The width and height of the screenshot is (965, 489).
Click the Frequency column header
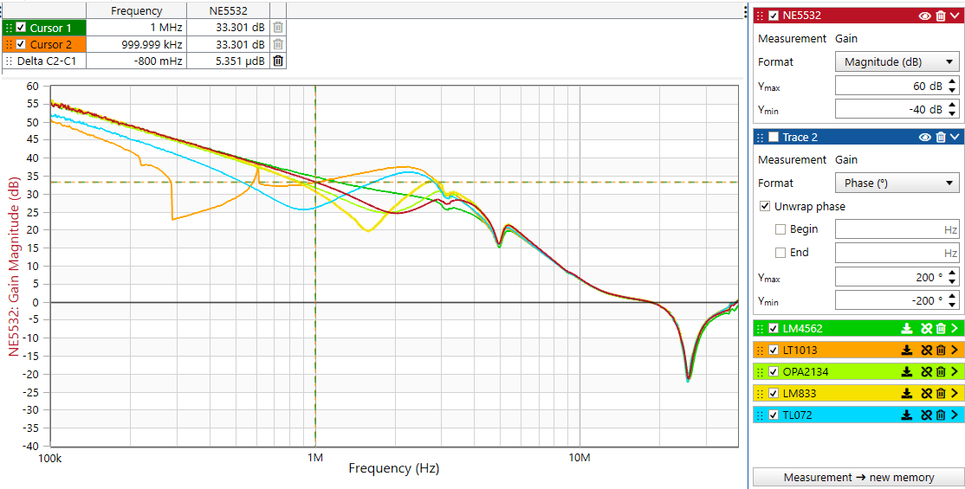click(x=137, y=11)
